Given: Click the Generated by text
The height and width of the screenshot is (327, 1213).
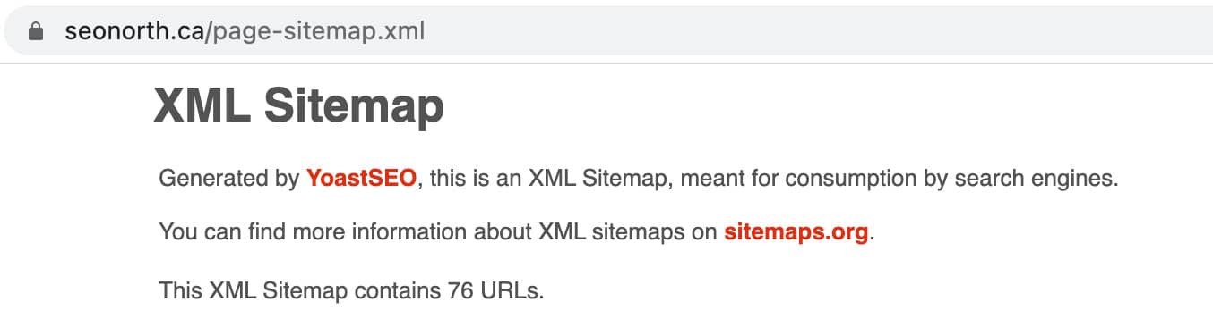Looking at the screenshot, I should 228,178.
